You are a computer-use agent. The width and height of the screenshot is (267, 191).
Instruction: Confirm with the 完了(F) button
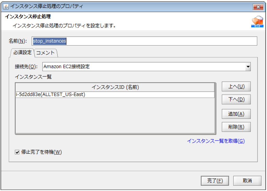(215, 181)
